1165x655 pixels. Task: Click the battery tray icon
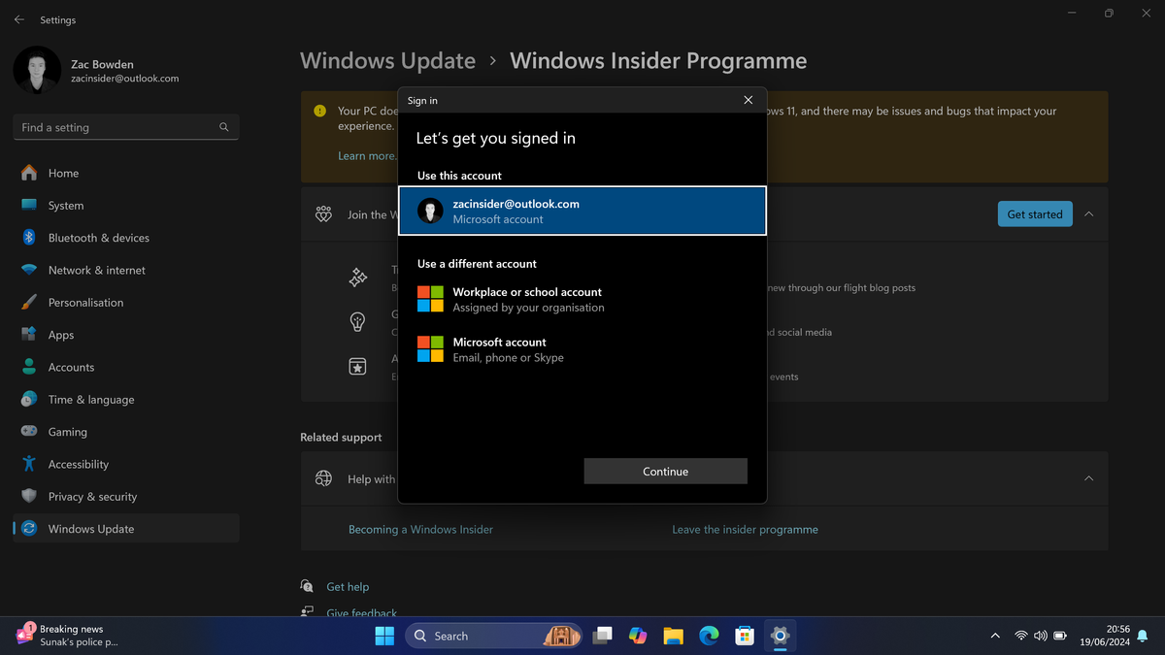(x=1060, y=636)
